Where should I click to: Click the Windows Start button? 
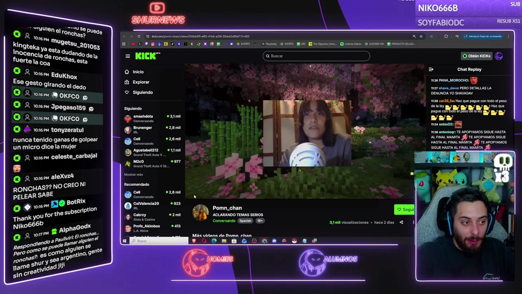(x=124, y=241)
